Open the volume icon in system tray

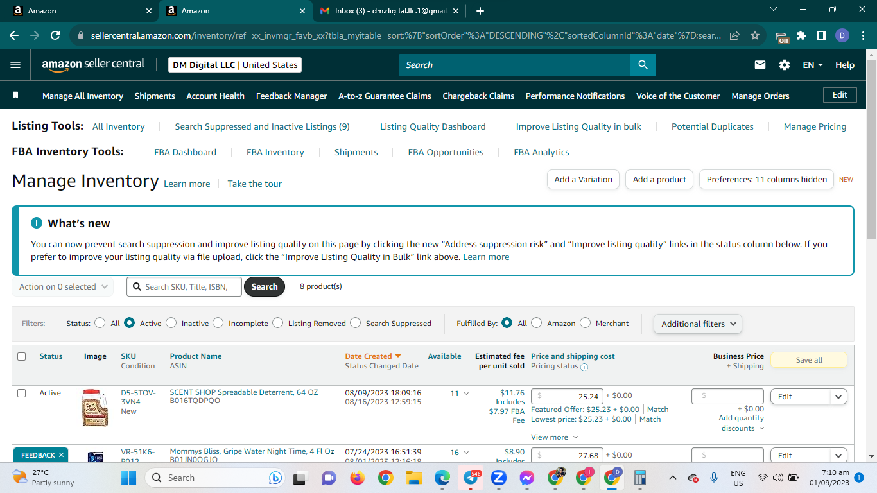(x=777, y=478)
